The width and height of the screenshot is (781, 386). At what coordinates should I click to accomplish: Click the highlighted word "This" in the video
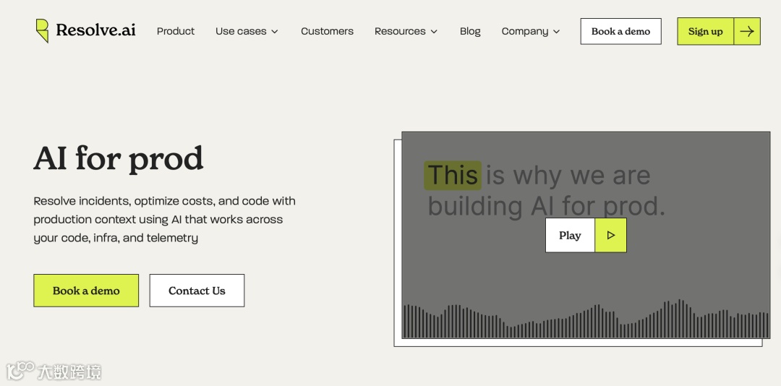click(x=453, y=176)
